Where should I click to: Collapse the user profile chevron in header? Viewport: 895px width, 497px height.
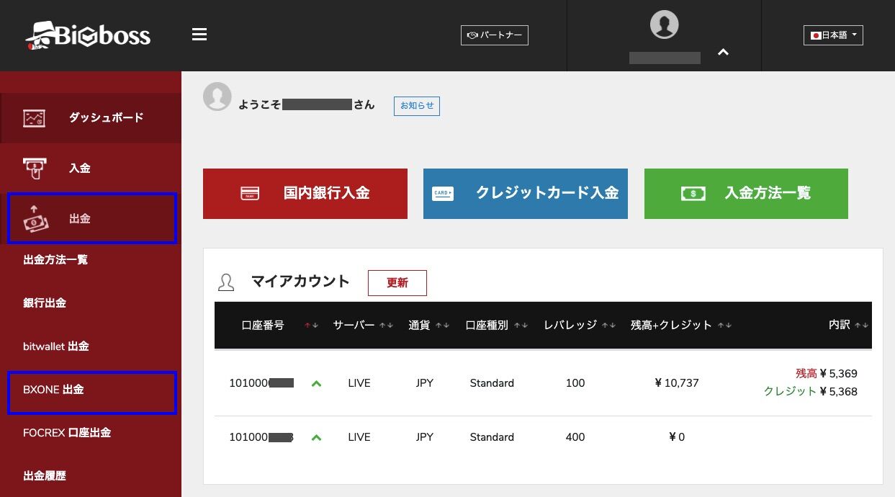724,52
